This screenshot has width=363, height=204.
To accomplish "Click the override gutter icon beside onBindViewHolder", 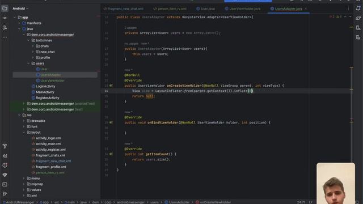I will coord(111,122).
